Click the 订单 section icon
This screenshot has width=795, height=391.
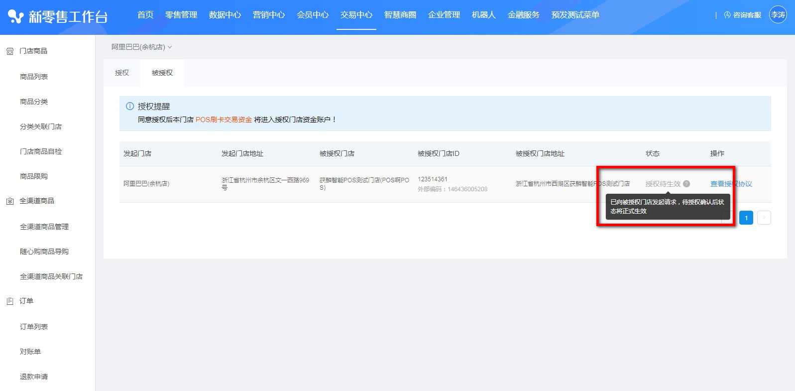pos(10,301)
